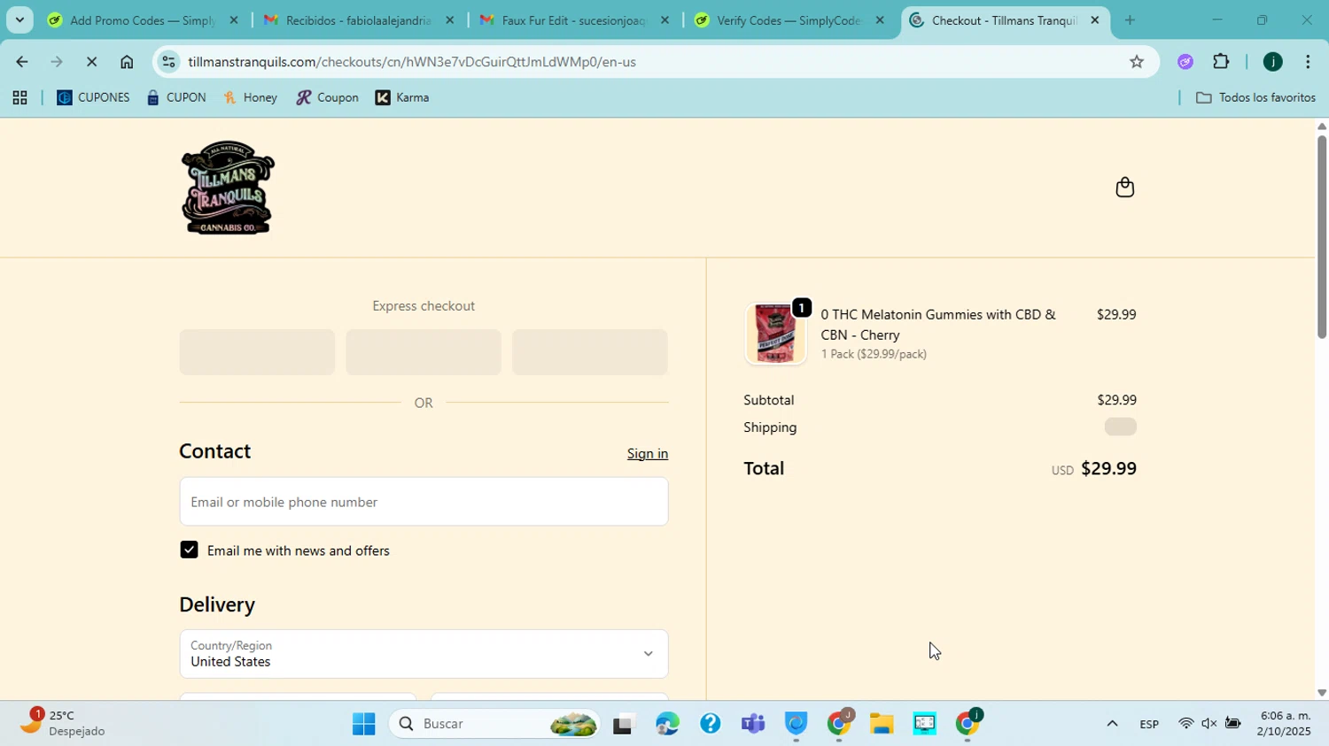Open the CUPONES bookmark
The height and width of the screenshot is (746, 1329).
tap(93, 98)
